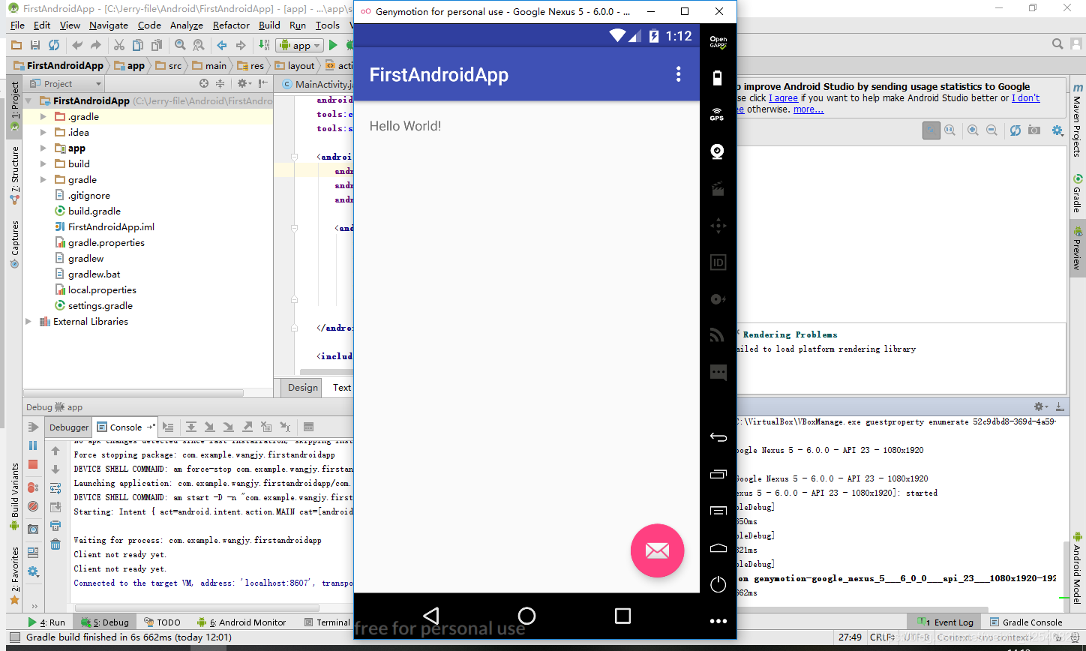This screenshot has height=651, width=1086.
Task: Click the Android back triangle in emulator
Action: point(431,616)
